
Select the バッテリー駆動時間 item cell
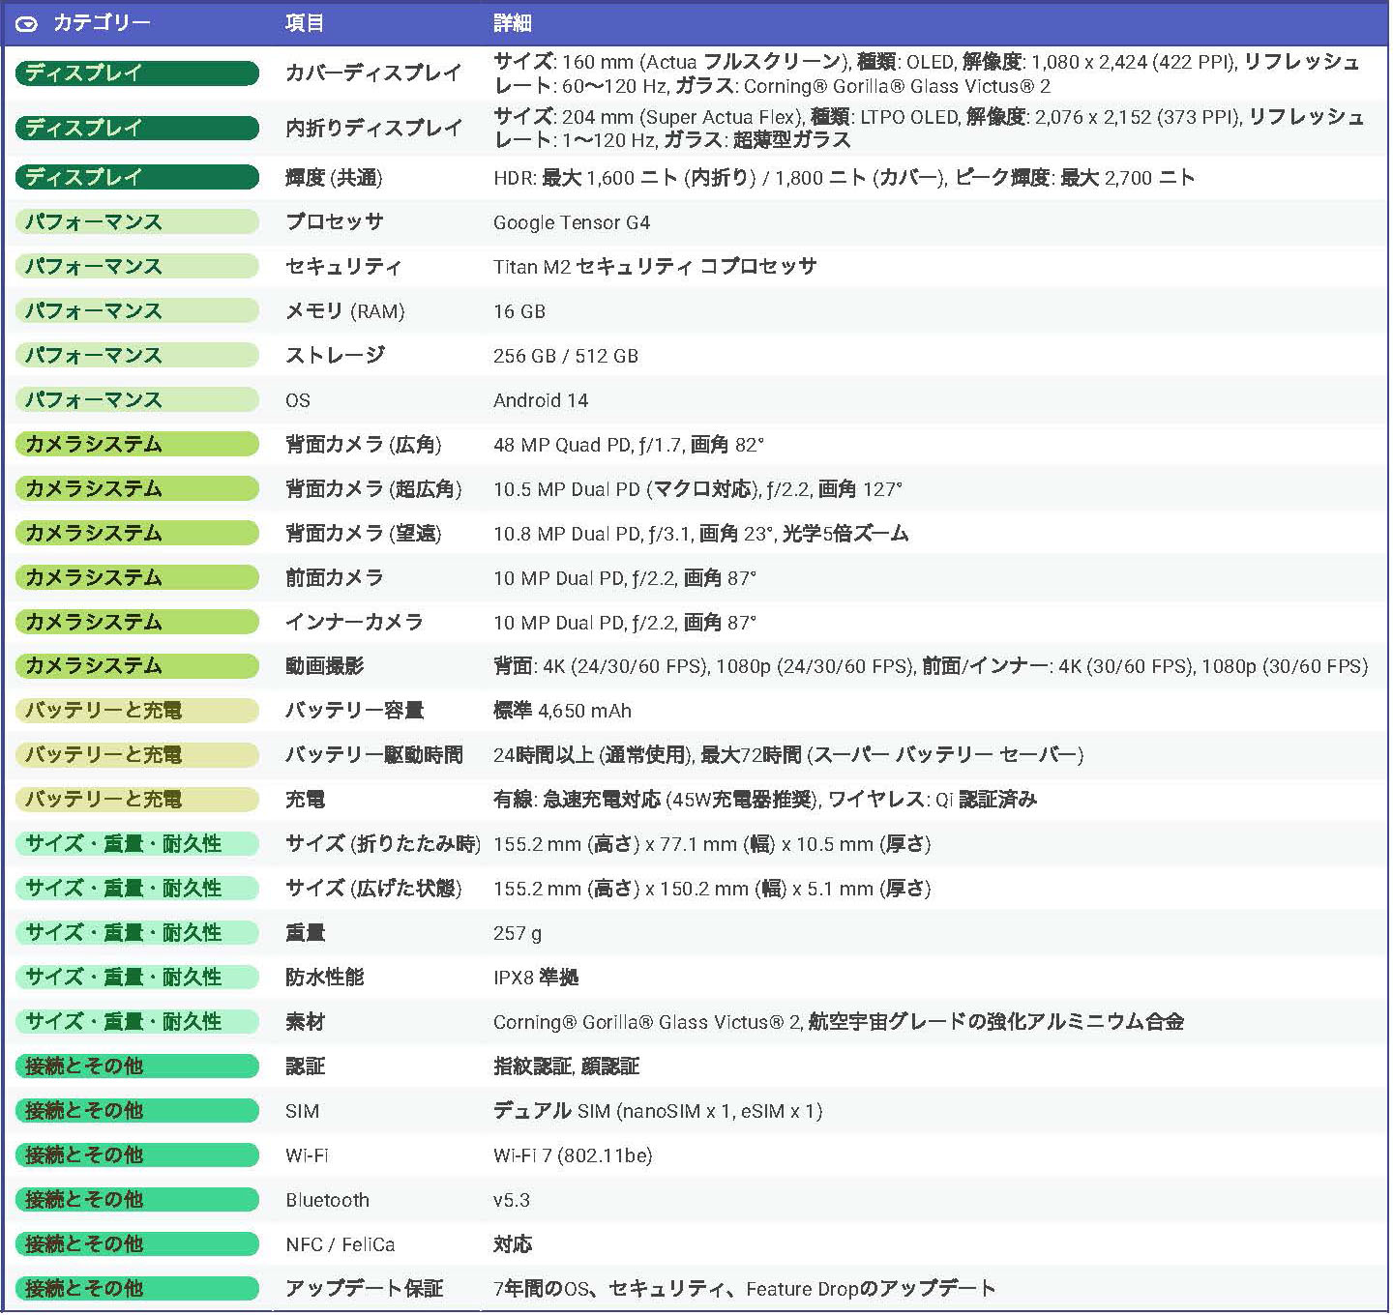tap(374, 755)
